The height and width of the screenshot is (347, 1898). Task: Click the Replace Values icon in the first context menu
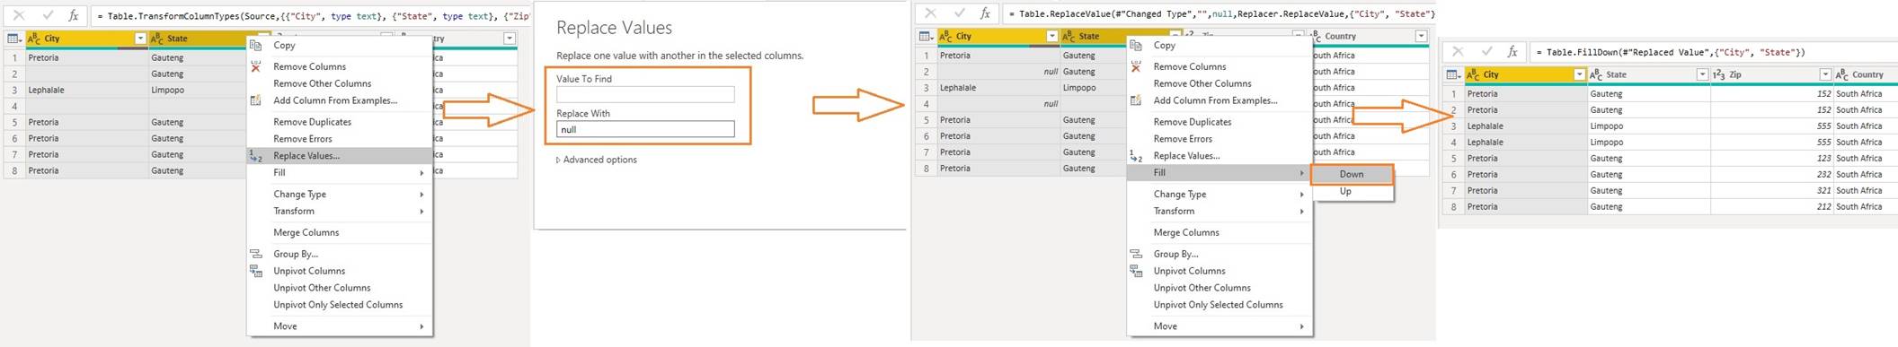coord(256,156)
